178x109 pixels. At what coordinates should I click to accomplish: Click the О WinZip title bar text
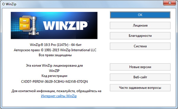(9, 4)
